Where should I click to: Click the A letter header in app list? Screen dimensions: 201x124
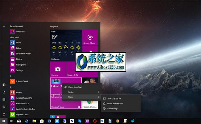[11, 87]
